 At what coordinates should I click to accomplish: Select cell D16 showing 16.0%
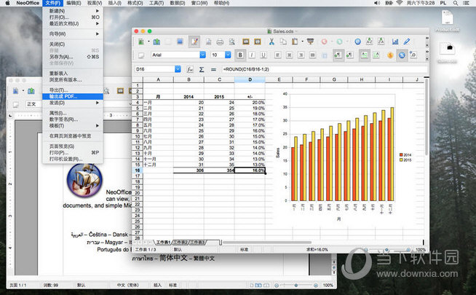click(x=250, y=170)
